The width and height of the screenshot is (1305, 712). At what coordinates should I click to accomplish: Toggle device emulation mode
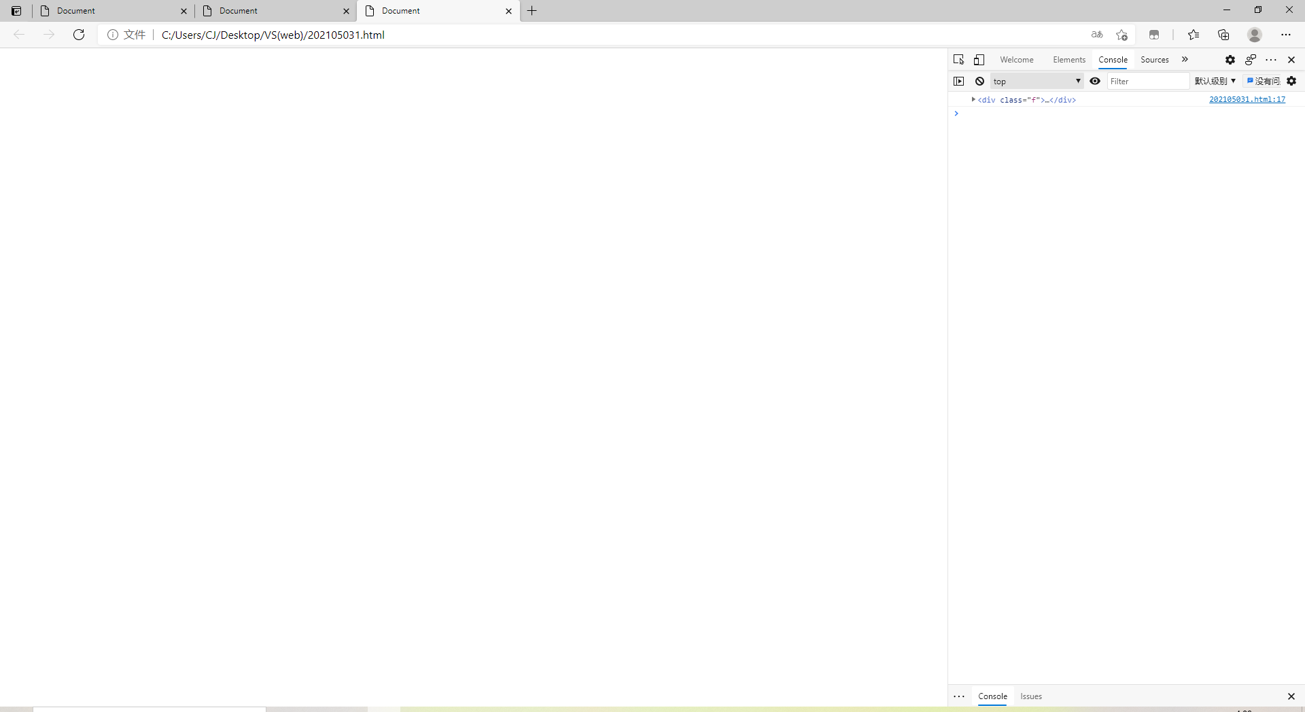click(979, 60)
